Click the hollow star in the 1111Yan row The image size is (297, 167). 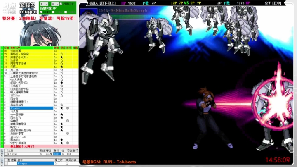point(61,95)
